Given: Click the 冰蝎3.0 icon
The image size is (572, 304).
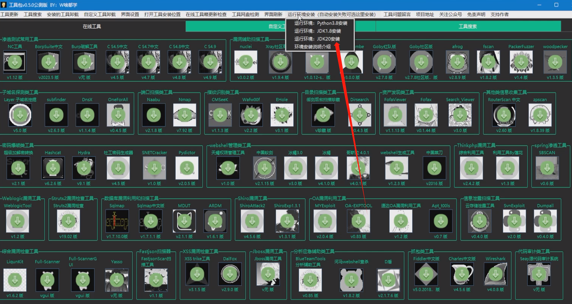Looking at the screenshot, I should [x=295, y=168].
